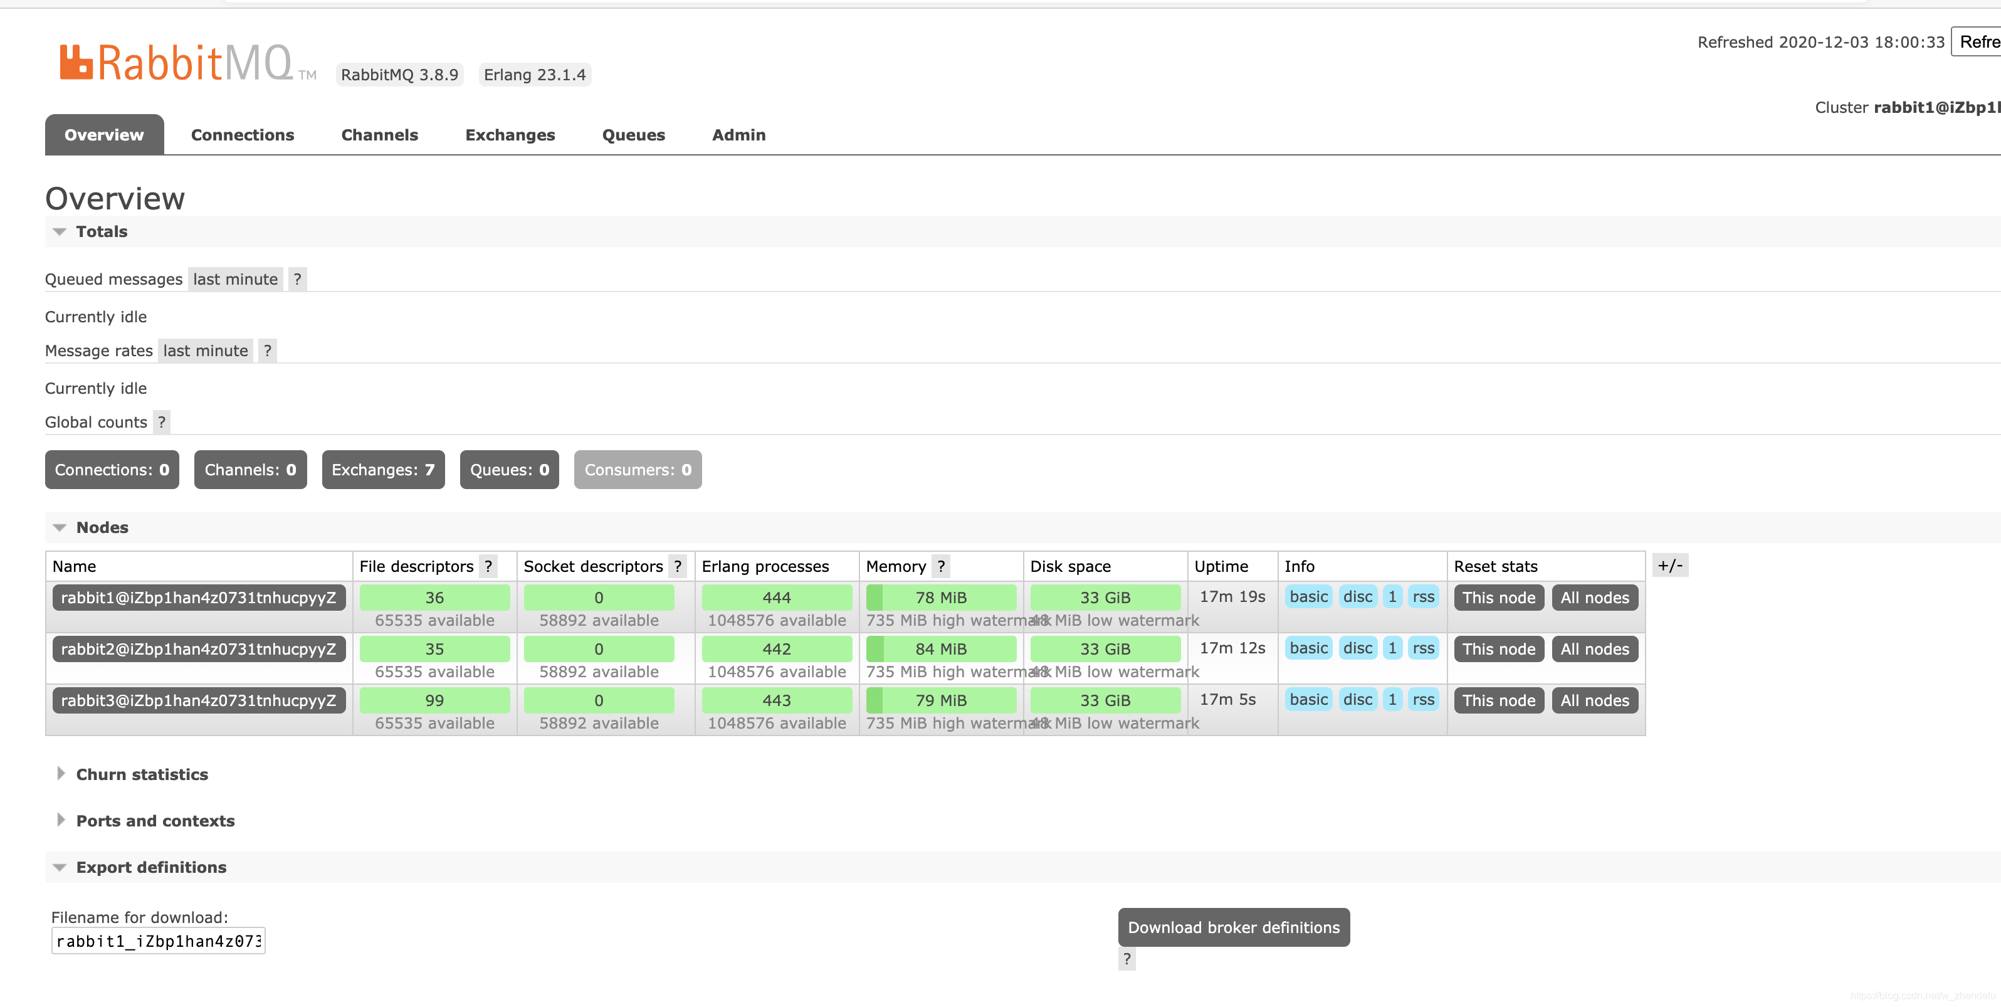Click the RabbitMQ logo
This screenshot has height=1007, width=2001.
pos(188,63)
